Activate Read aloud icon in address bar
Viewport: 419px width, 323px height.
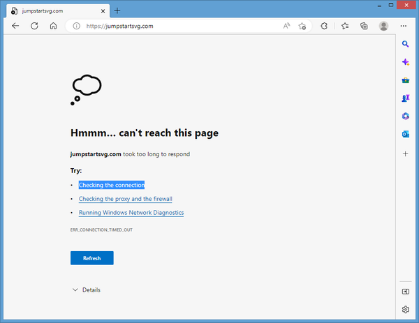286,26
